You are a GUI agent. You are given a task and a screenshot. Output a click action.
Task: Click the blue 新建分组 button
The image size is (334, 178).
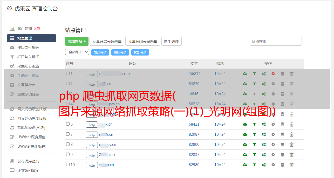[x=100, y=52]
